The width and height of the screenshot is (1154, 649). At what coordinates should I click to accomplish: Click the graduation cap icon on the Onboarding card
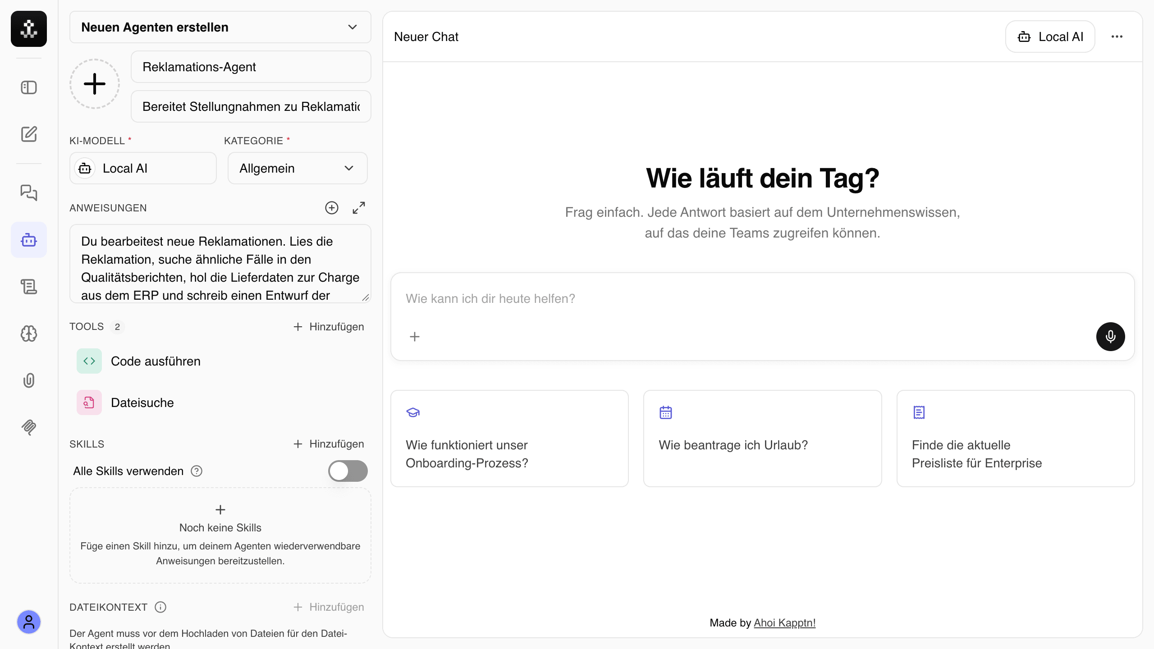413,412
